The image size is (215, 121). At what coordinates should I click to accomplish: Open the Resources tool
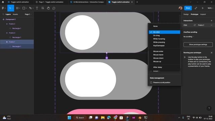[x=43, y=8]
